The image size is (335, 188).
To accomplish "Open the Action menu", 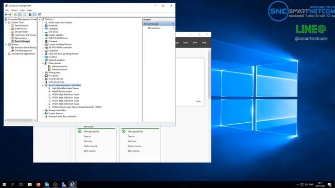I will [x=14, y=10].
